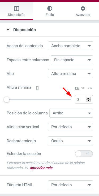Viewport: 99px width, 196px height.
Task: Open the Alto dropdown showing Altura mínima
Action: click(70, 74)
